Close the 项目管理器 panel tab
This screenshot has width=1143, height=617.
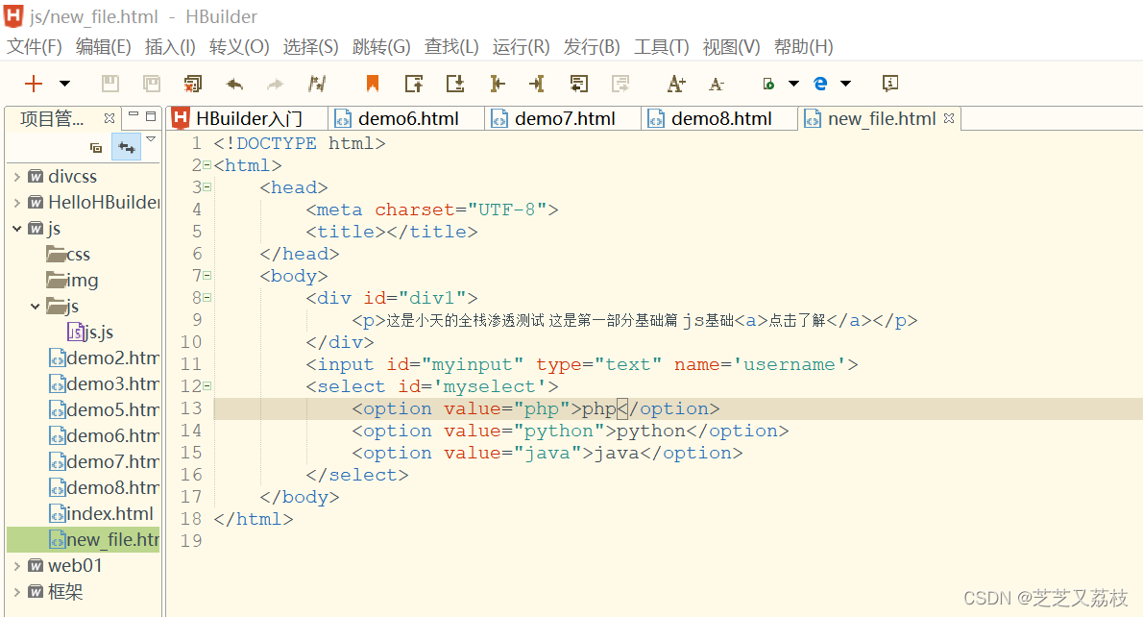point(109,118)
